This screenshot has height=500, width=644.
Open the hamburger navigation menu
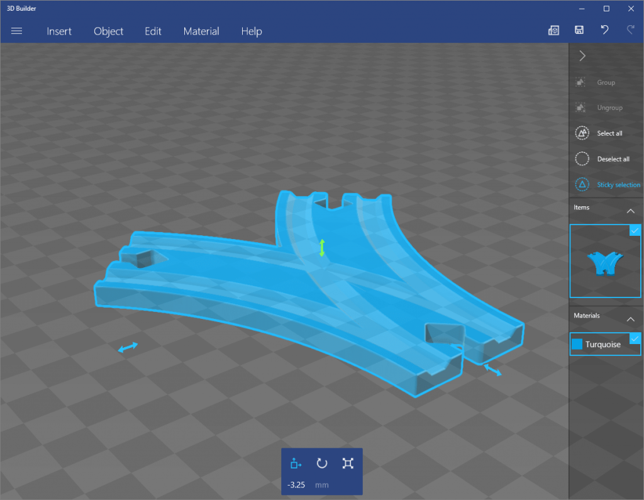point(17,31)
